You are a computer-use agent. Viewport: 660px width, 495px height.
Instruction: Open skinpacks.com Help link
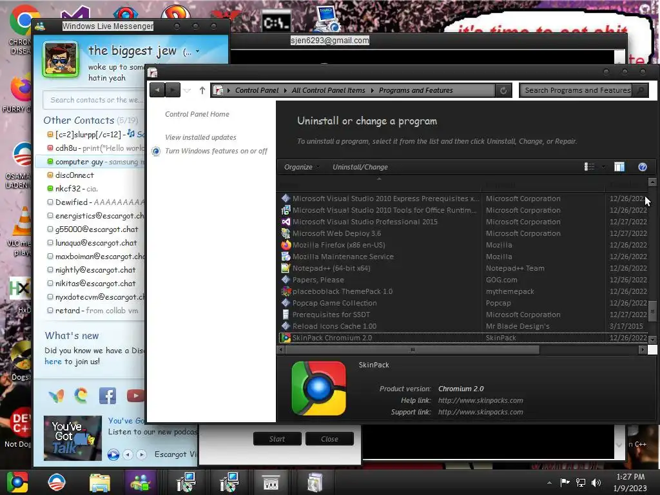480,400
